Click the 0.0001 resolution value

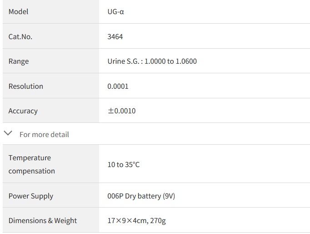tap(118, 86)
